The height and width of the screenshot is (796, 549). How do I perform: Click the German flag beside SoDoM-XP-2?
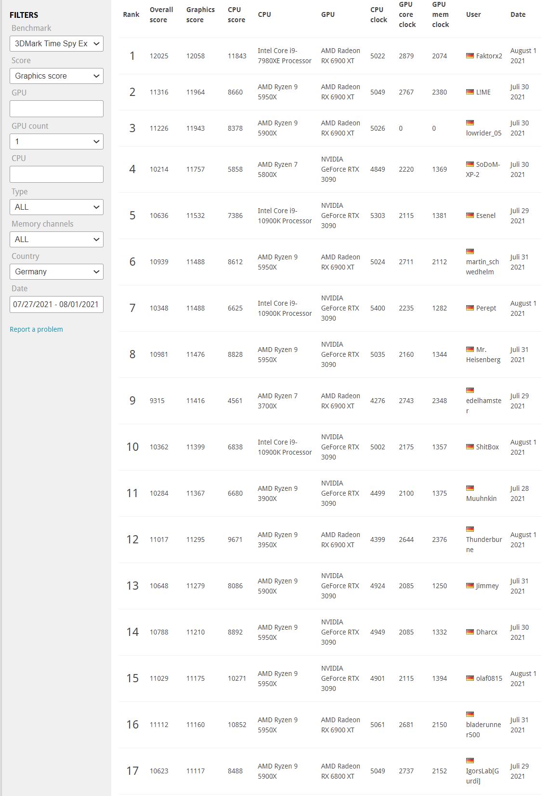coord(470,164)
